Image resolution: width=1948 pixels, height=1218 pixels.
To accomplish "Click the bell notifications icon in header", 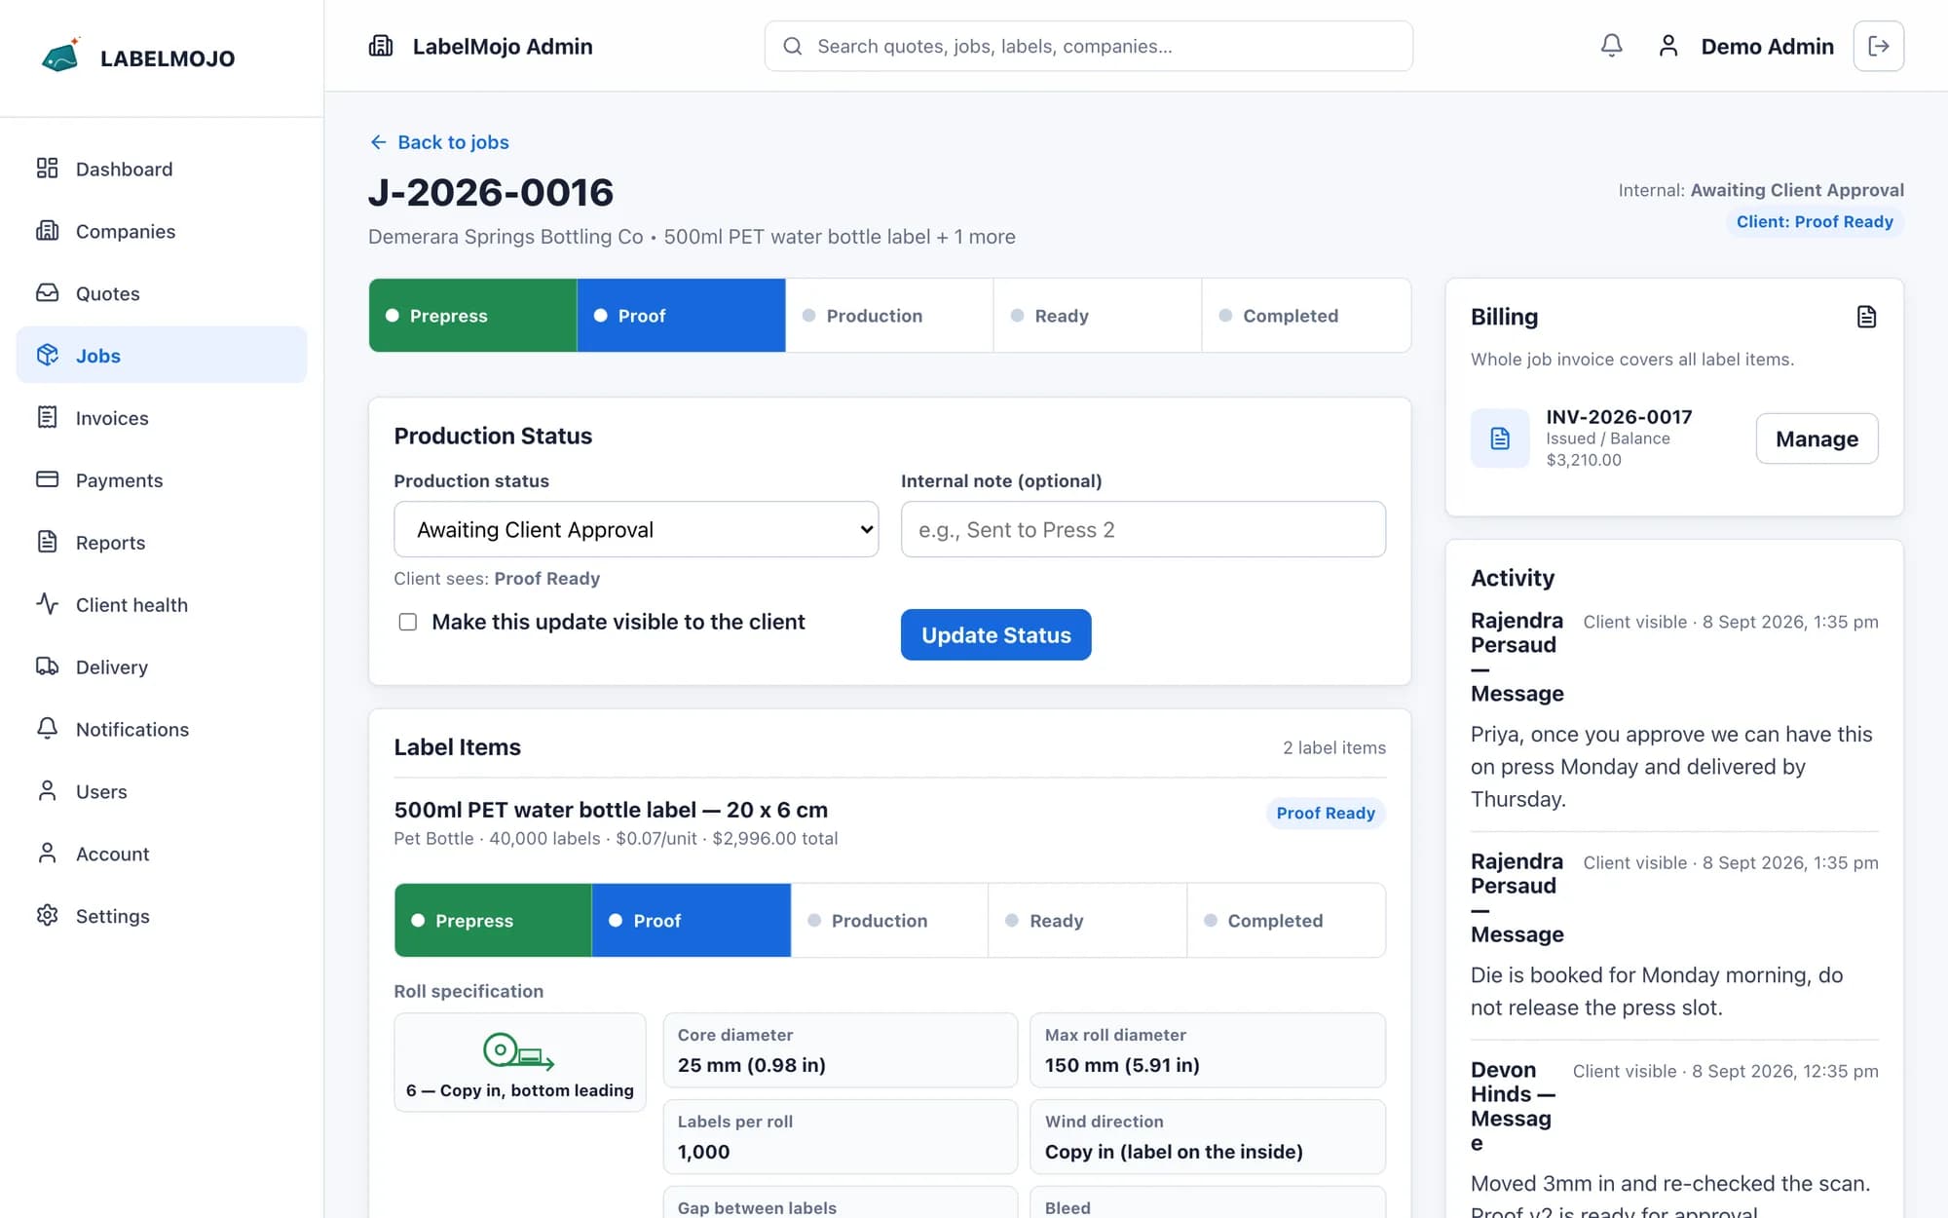I will pos(1612,46).
